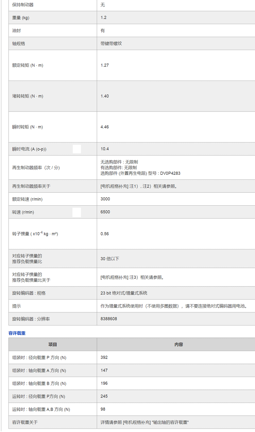Click the 电机规格补充 注1 注2 reference text
Screen dimensions: 255x432
139,186
